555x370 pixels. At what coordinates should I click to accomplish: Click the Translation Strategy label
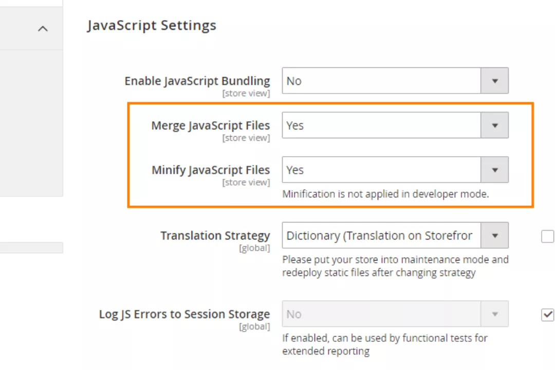point(215,235)
